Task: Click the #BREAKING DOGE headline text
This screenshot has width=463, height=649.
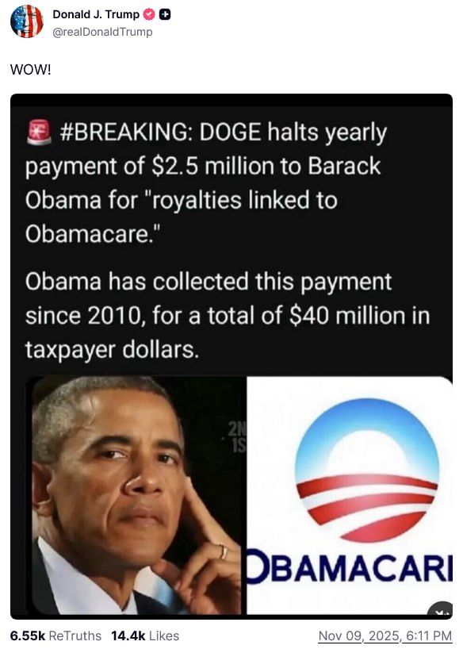Action: 206,182
